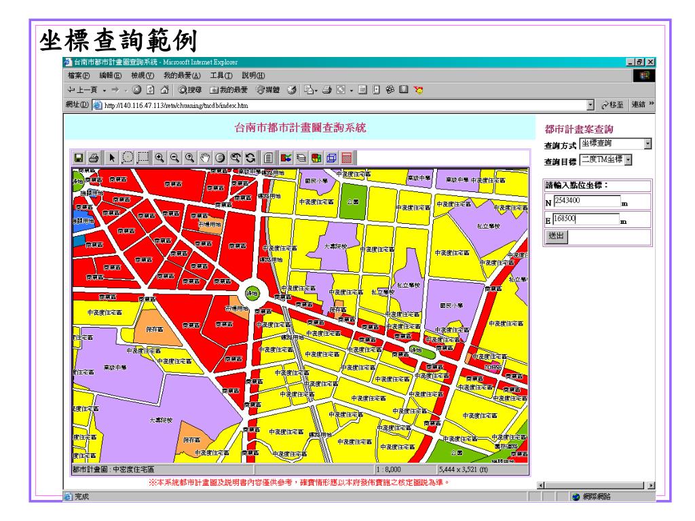Click the 1 : 8,000 scale readout
Viewport: 695px width, 521px height.
[x=389, y=469]
